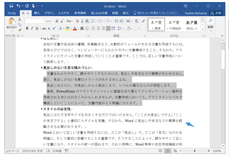229x156 pixels.
Task: Adjust the zoom slider handle
Action: click(195, 151)
